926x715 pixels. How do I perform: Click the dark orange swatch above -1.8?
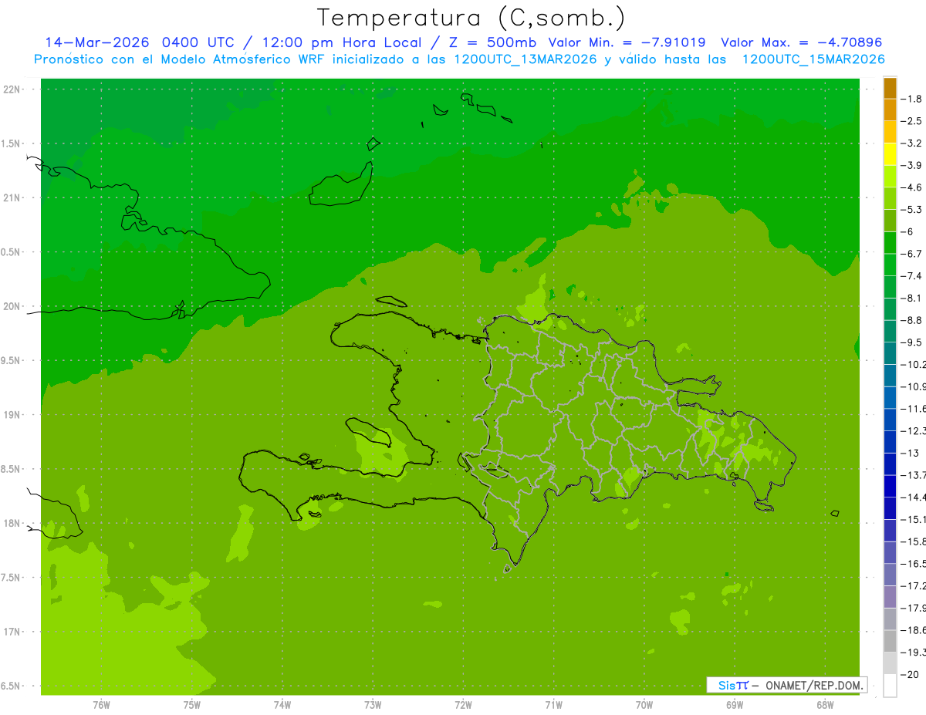(890, 88)
